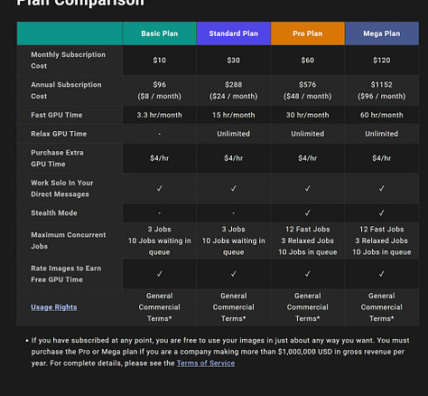Click the $1152 ($96 / month) cell
428x396 pixels.
(382, 90)
